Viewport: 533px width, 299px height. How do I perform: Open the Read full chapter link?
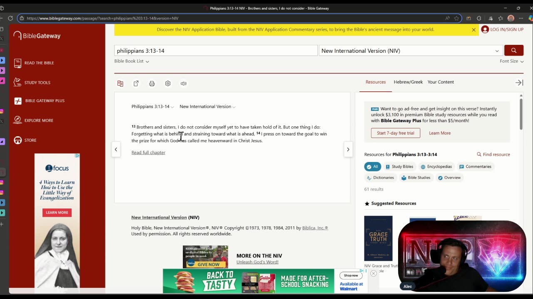click(148, 152)
